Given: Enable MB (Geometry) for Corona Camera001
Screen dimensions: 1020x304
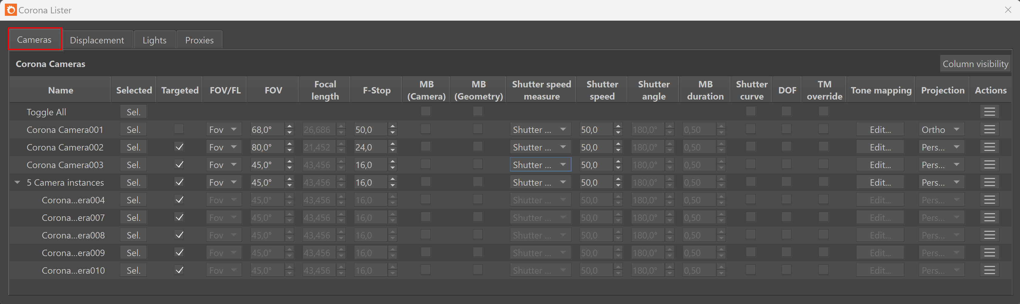Looking at the screenshot, I should [x=478, y=129].
